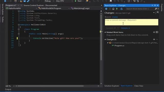This screenshot has width=164, height=92.
Task: Click Team Explorer back navigation icon
Action: click(x=106, y=9)
